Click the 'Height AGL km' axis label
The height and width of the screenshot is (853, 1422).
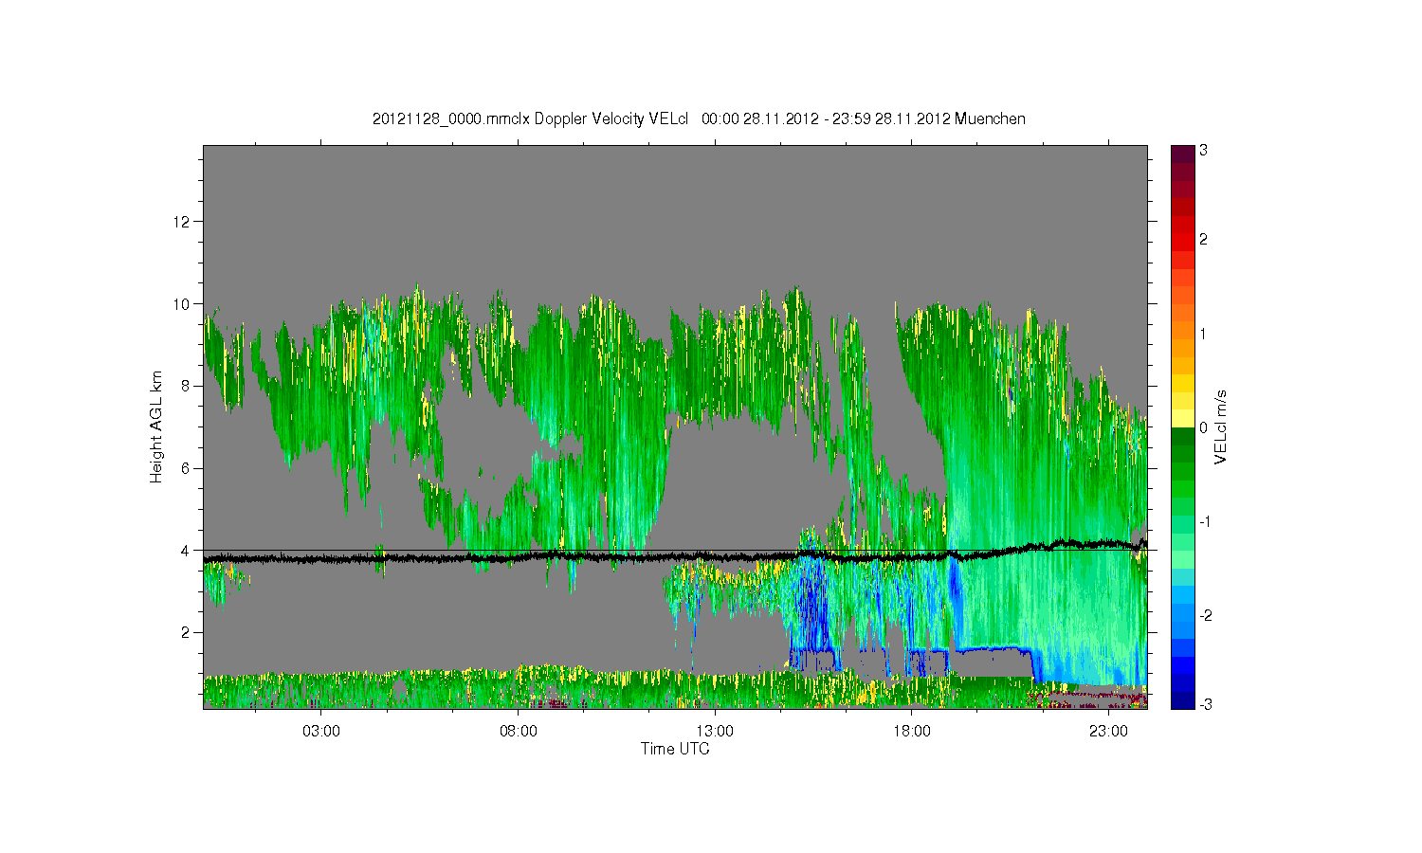pos(155,426)
